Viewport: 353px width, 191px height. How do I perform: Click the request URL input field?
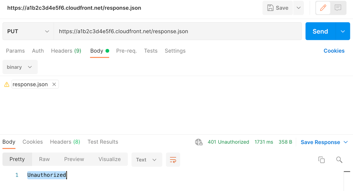coord(178,31)
